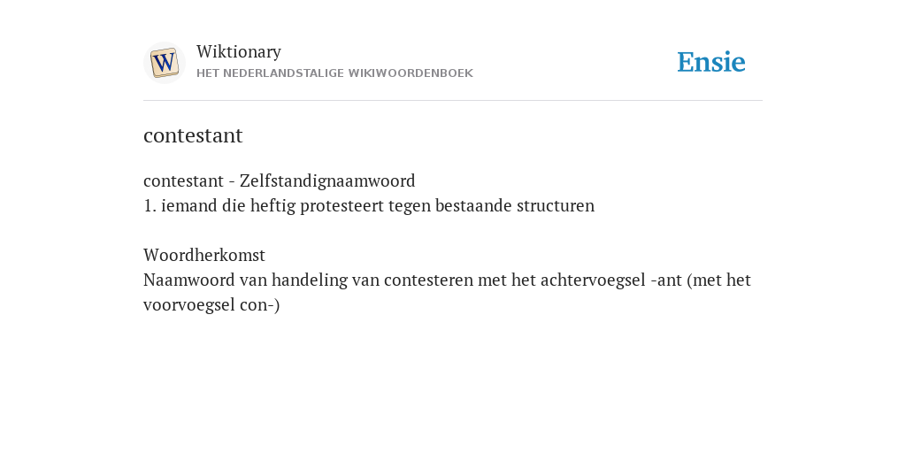The width and height of the screenshot is (906, 453).
Task: Click the definition about heftig protesteert
Action: [x=369, y=205]
